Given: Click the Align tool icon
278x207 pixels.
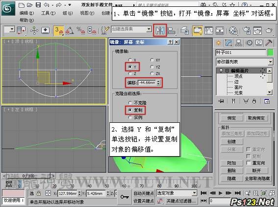Looking at the screenshot, I should tap(171, 31).
